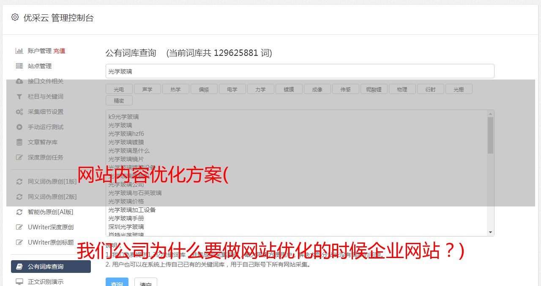Click the monitor icon for 正文识别演示
This screenshot has height=286, width=541.
(19, 282)
